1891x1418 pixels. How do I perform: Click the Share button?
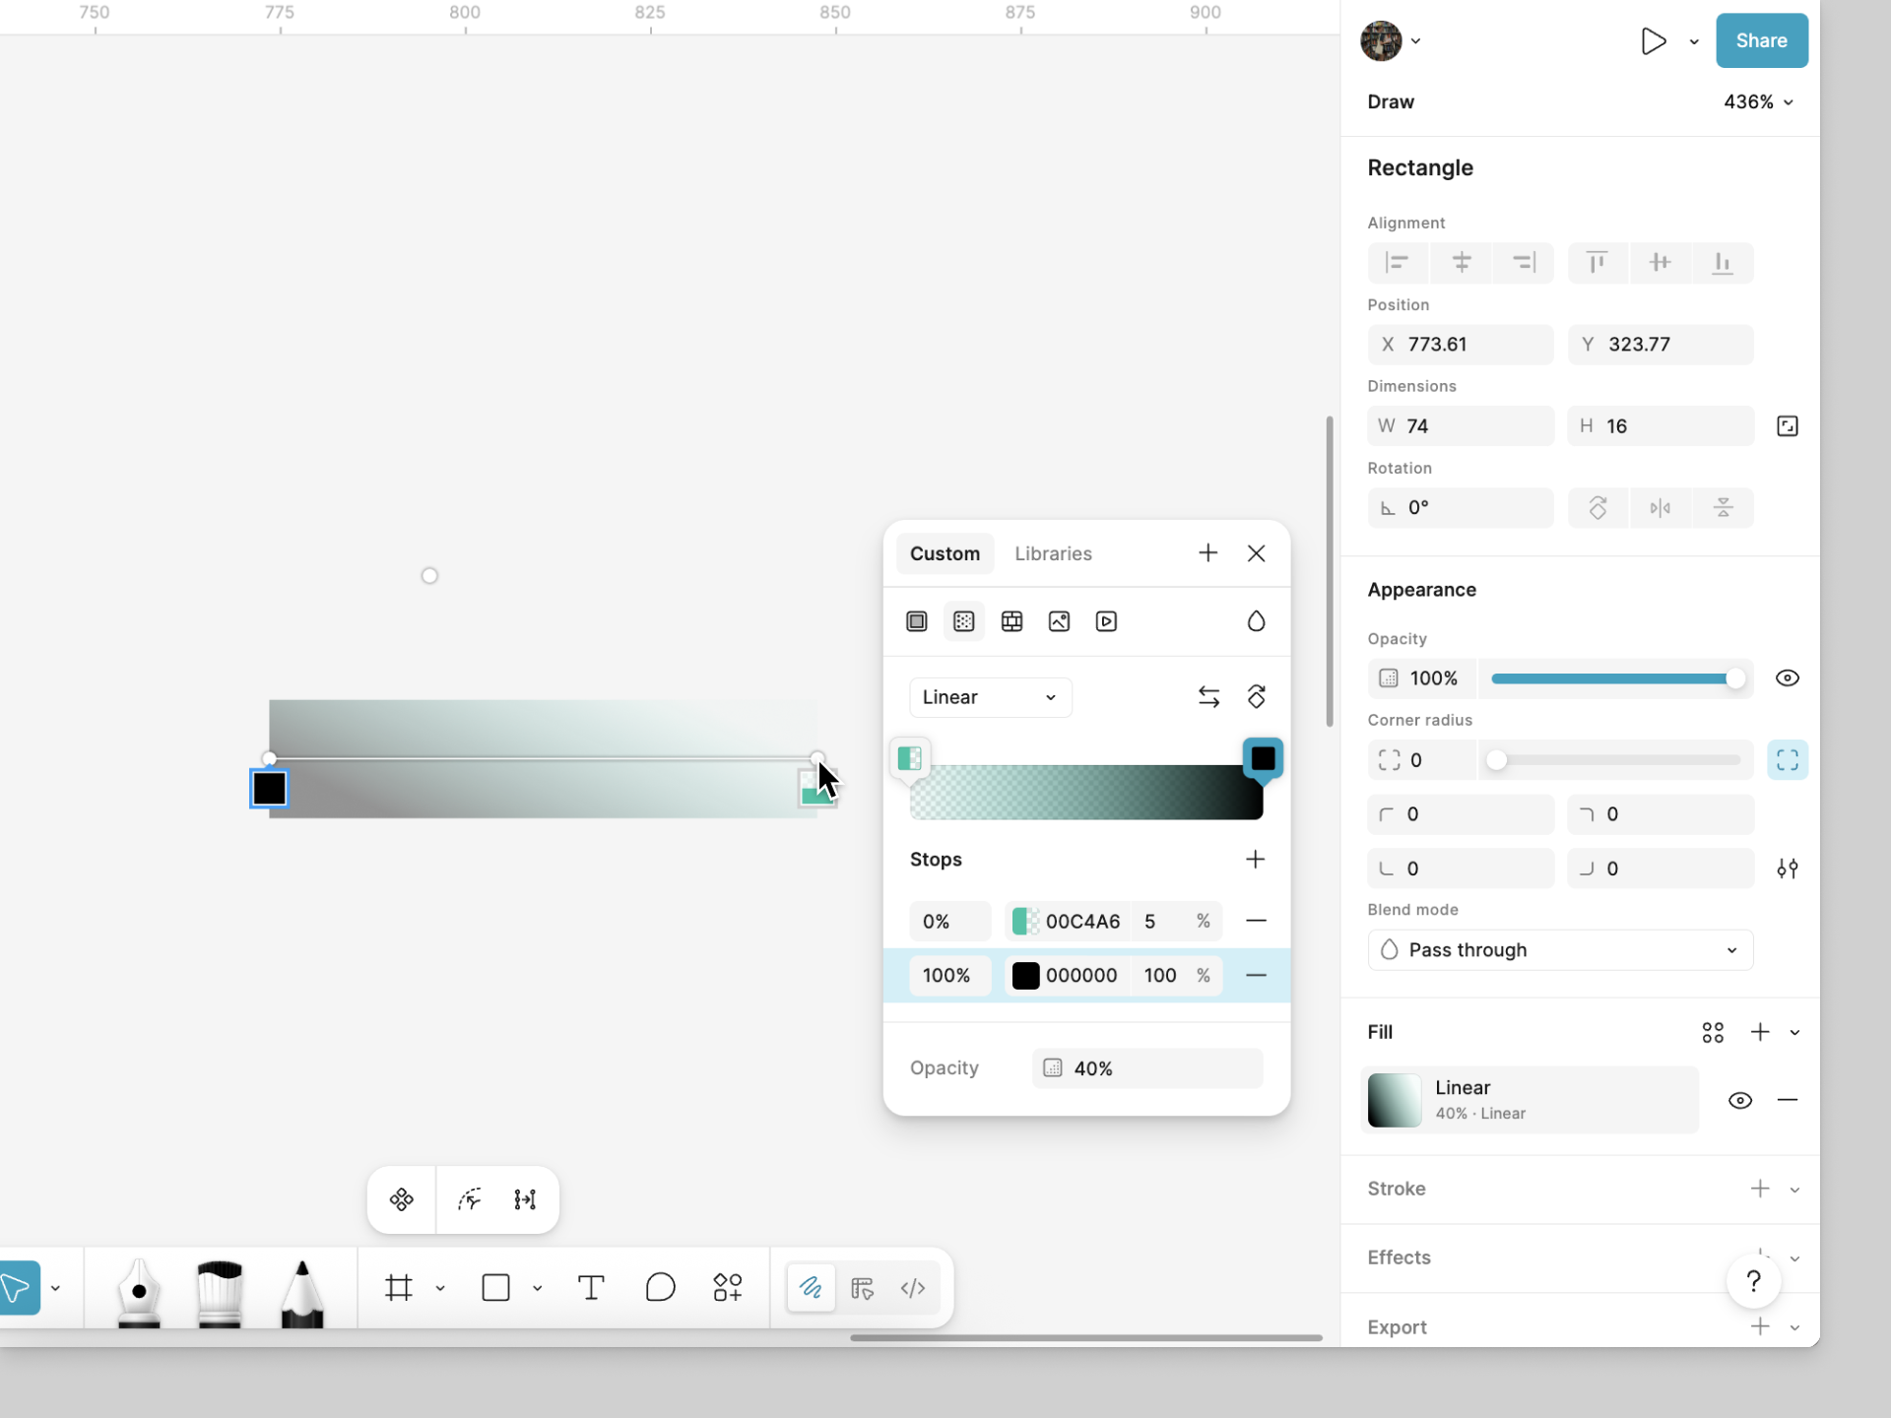coord(1761,40)
